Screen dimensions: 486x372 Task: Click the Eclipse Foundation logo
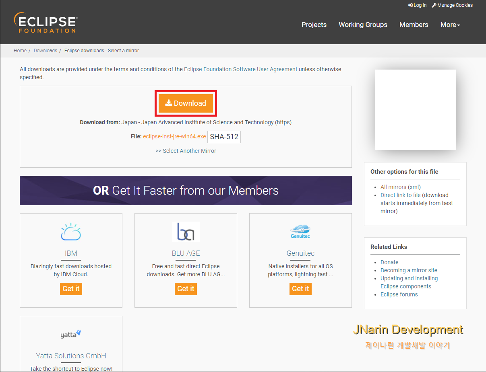point(45,23)
